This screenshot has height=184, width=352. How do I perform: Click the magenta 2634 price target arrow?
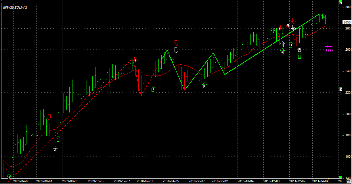click(329, 46)
